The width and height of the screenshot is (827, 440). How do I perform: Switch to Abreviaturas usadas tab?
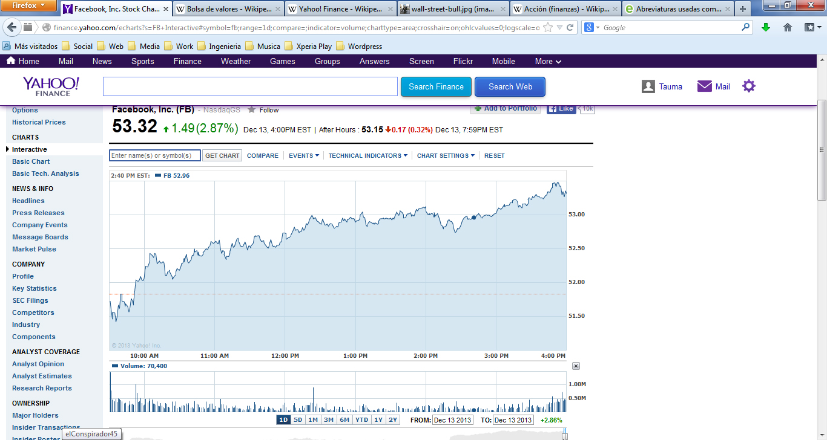(x=677, y=10)
